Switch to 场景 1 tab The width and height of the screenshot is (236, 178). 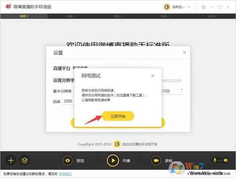24,16
